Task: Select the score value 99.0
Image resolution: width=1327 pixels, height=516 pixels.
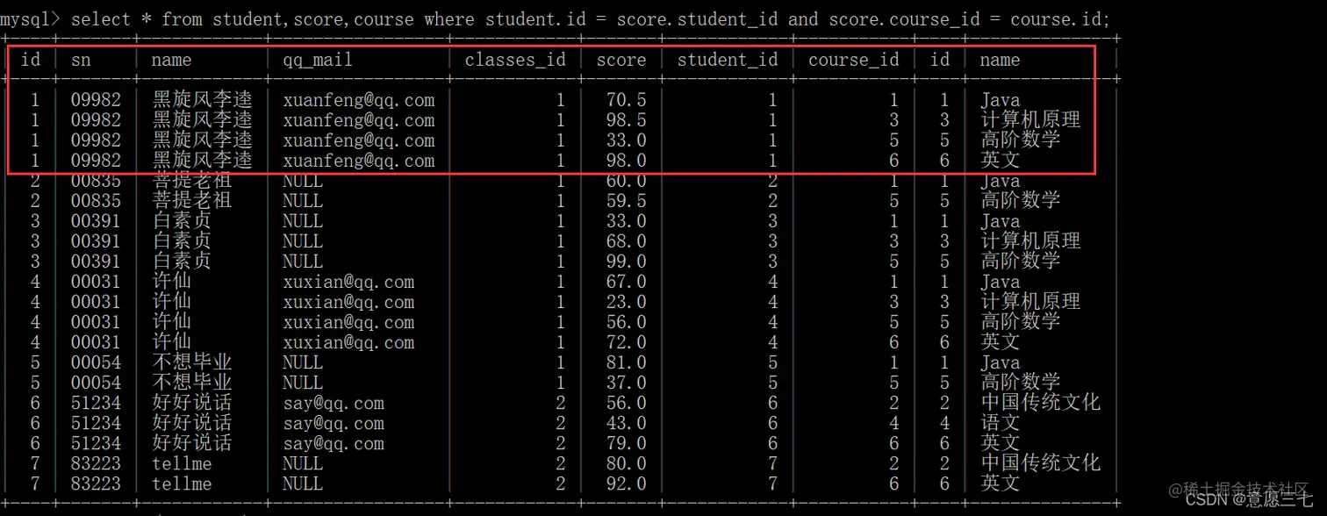Action: (627, 262)
